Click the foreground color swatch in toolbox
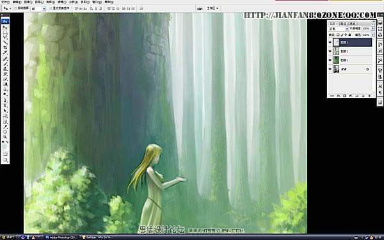The width and height of the screenshot is (384, 240). [4, 146]
